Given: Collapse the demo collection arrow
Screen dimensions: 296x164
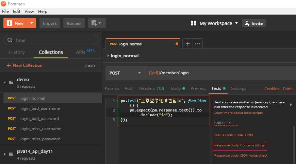Looking at the screenshot, I should 5,82.
